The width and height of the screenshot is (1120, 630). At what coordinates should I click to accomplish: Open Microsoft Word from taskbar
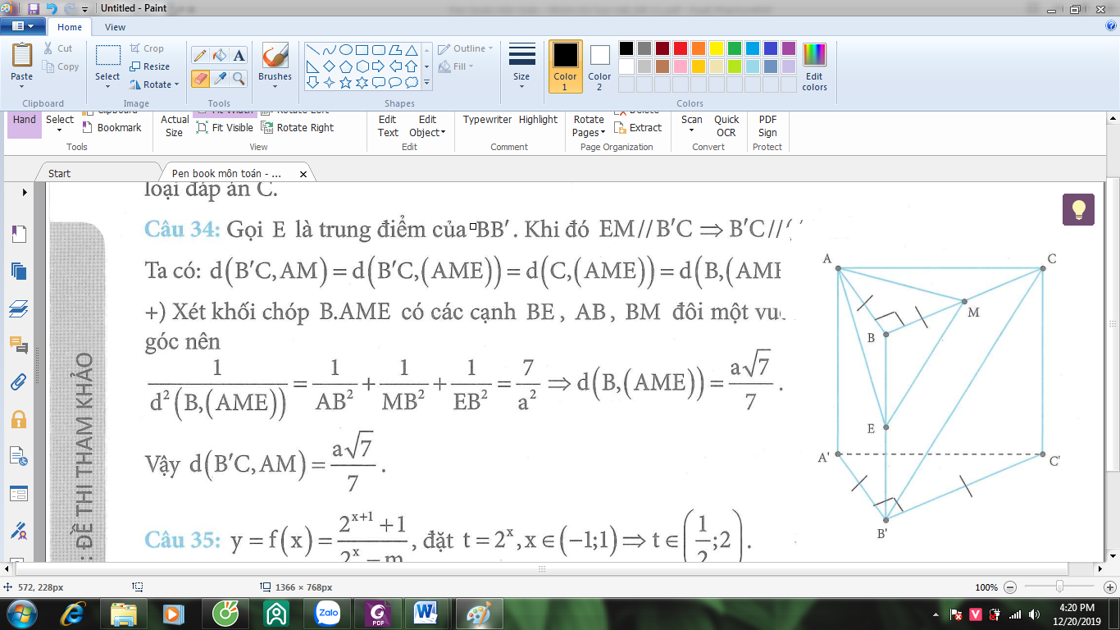(426, 614)
